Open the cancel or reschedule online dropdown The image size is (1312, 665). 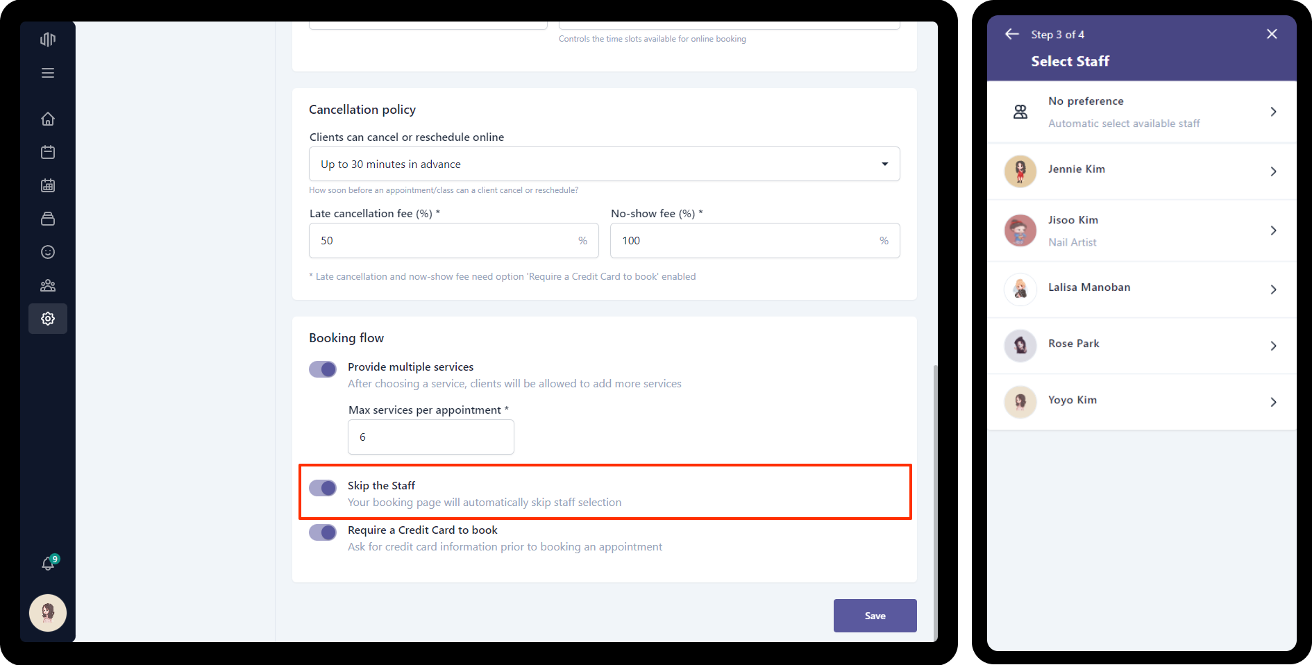coord(604,164)
